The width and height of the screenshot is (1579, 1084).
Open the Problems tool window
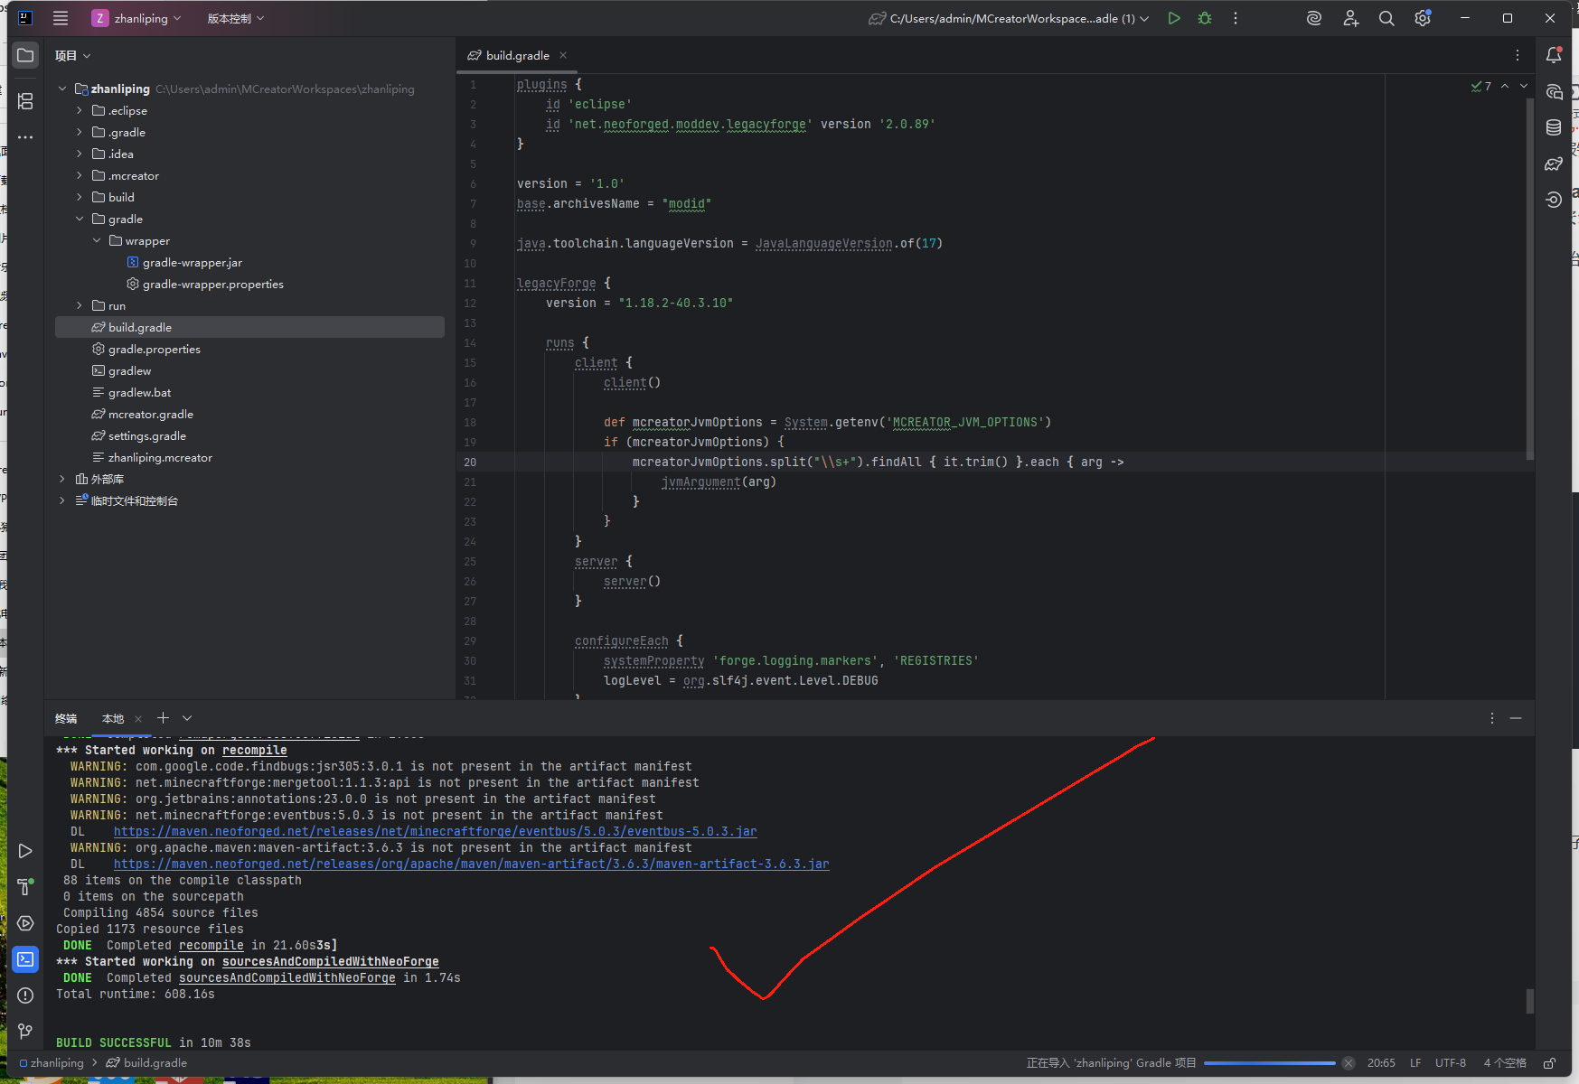pos(25,995)
